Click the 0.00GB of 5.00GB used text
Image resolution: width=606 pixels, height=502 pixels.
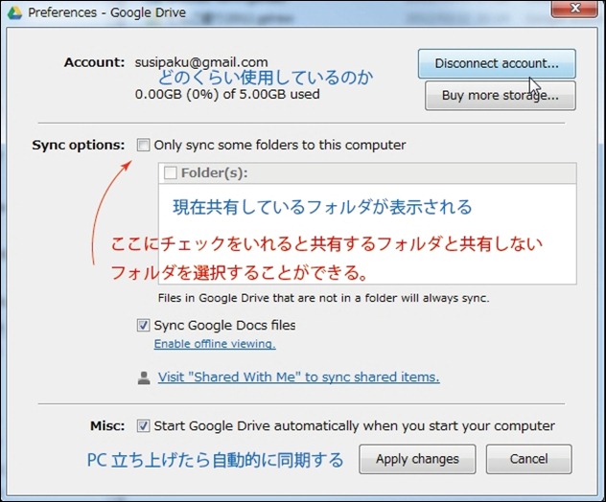tap(227, 94)
